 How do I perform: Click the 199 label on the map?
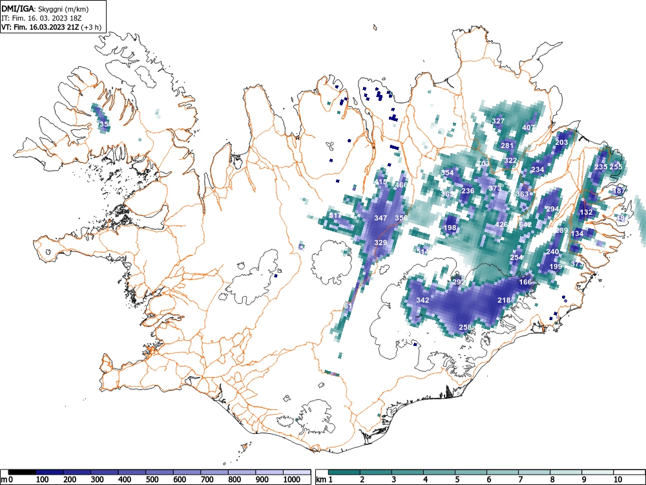pos(556,266)
